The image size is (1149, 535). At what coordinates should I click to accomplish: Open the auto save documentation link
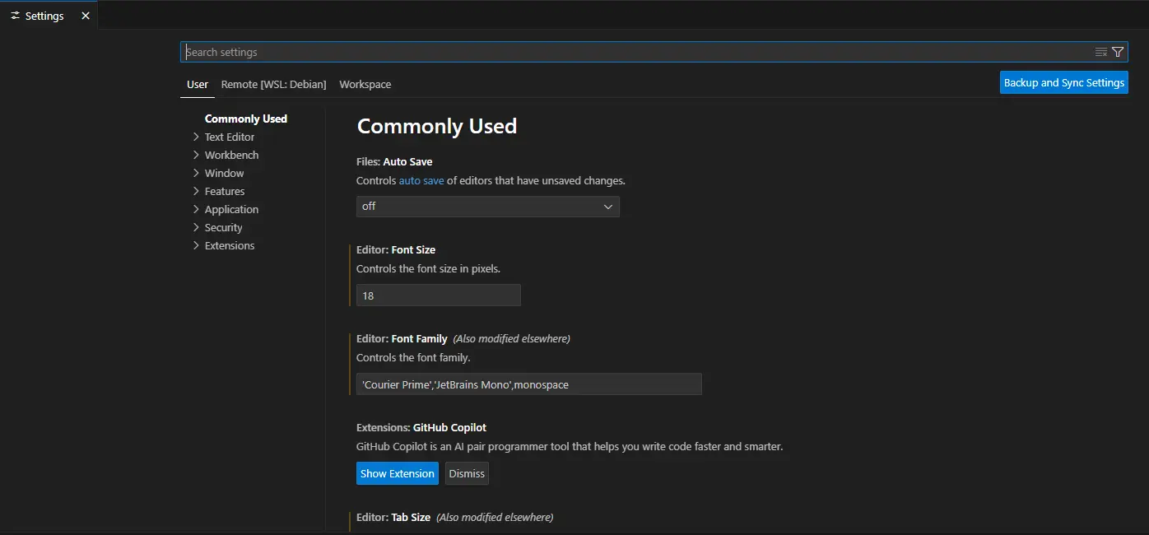[x=421, y=180]
